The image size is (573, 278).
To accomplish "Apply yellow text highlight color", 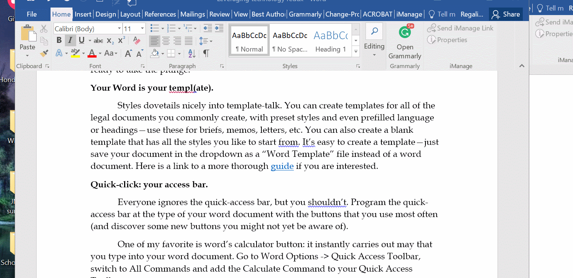I will point(75,53).
